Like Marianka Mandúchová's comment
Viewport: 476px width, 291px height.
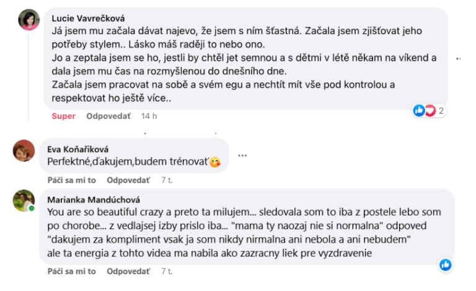(71, 271)
